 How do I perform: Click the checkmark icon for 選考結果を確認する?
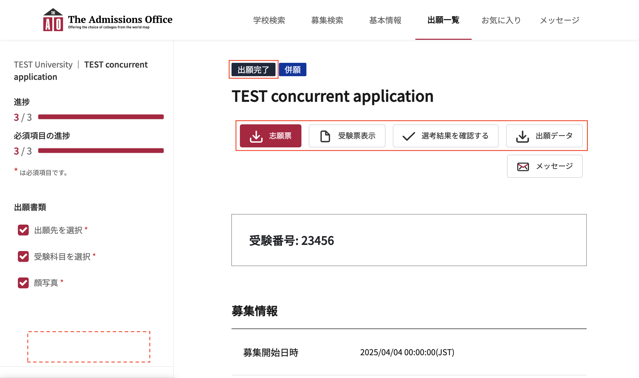[409, 136]
